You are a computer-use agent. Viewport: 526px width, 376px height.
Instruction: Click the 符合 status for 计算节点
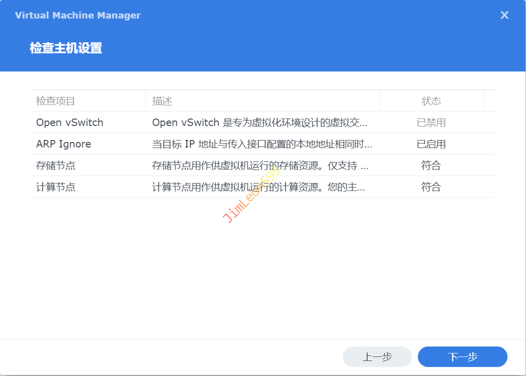coord(431,187)
